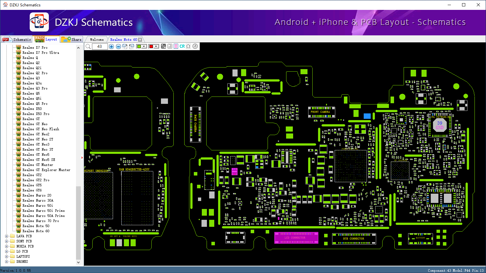
Task: Click the Component:43 Model:F44 Pin:13 status text
Action: click(456, 270)
